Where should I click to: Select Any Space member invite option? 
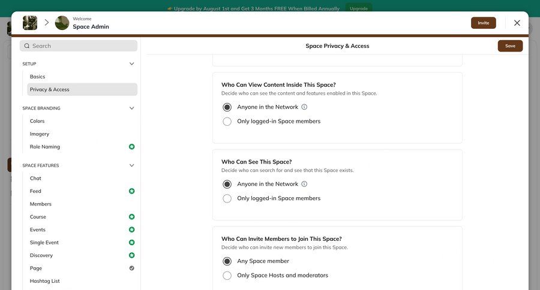(227, 261)
